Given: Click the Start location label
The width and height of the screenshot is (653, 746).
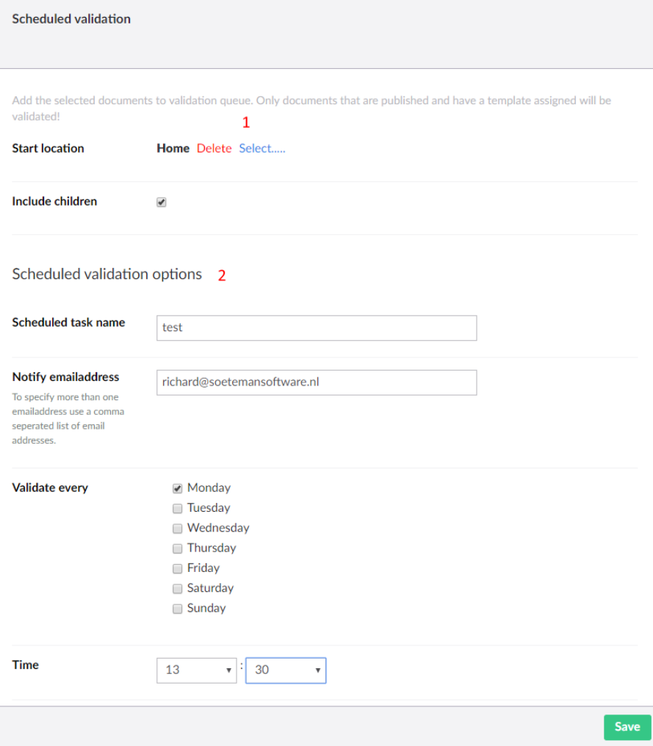Looking at the screenshot, I should tap(48, 148).
